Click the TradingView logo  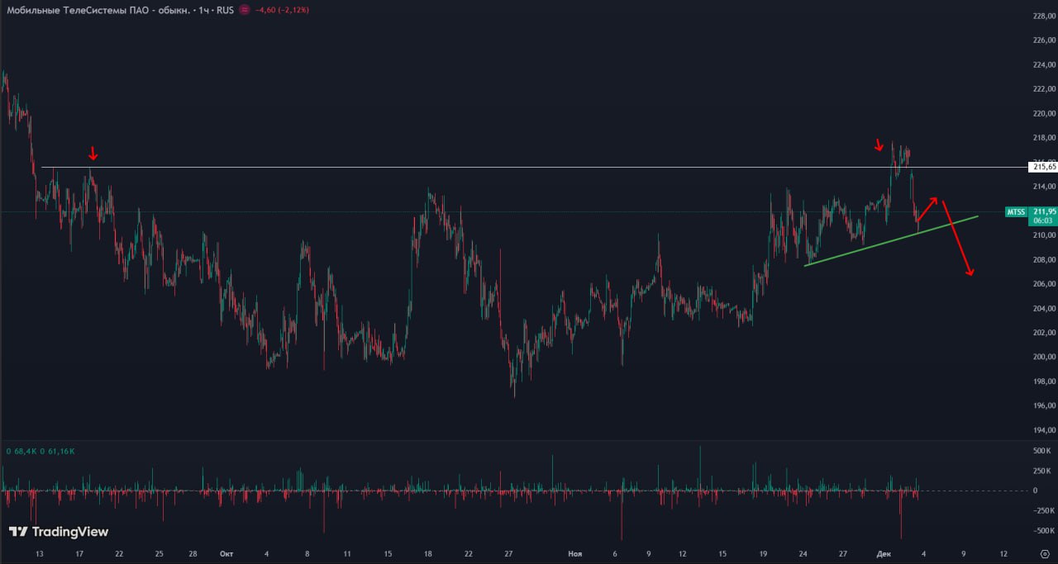click(59, 532)
